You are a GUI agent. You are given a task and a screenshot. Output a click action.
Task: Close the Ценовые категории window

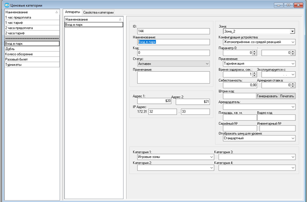click(298, 5)
